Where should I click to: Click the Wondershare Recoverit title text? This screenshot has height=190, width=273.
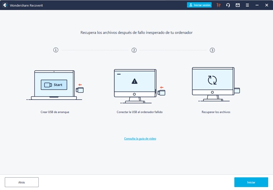coord(26,5)
